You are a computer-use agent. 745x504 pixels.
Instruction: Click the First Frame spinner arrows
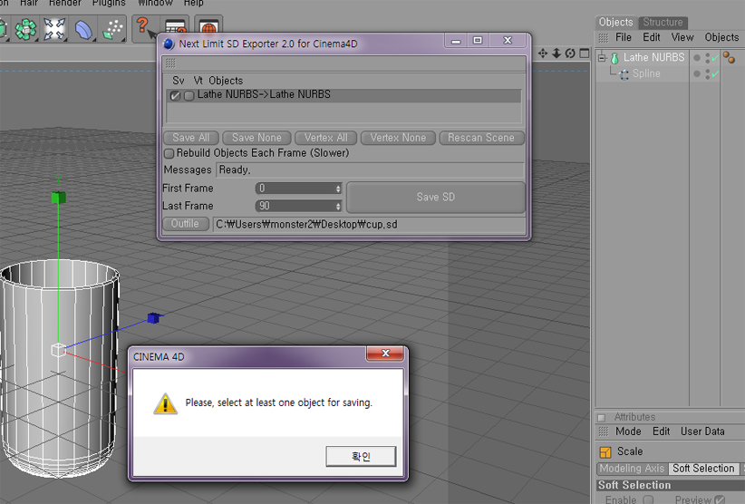tap(338, 189)
